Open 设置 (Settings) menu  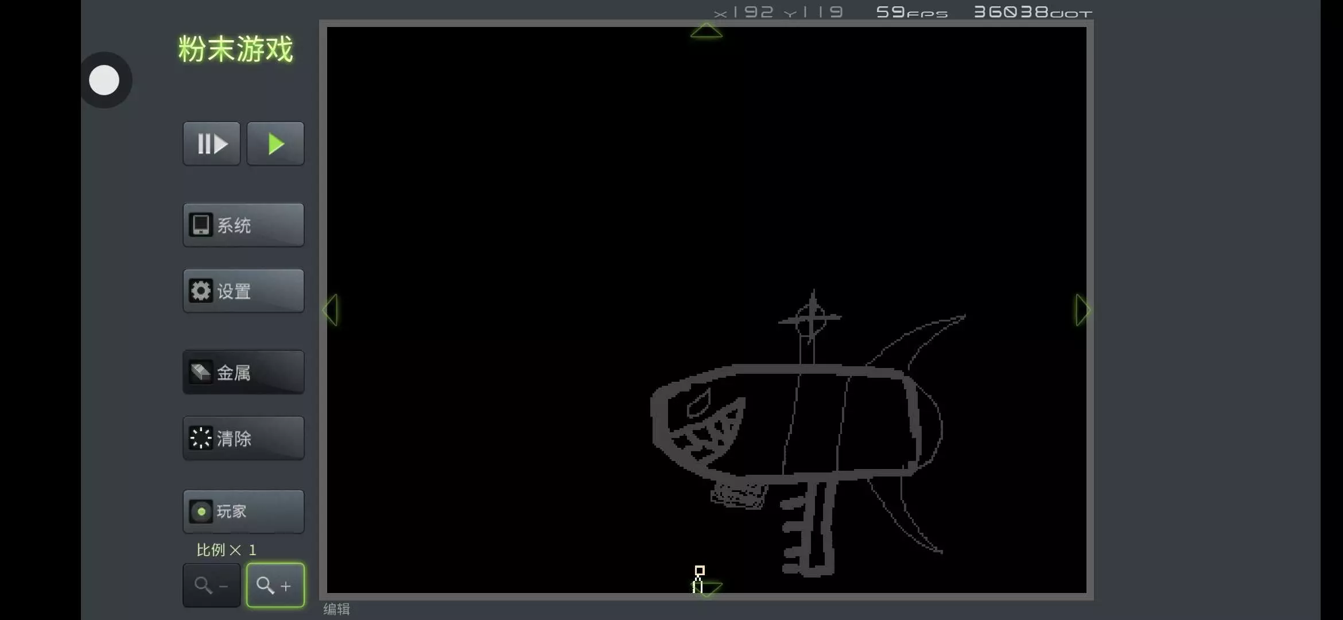click(243, 291)
